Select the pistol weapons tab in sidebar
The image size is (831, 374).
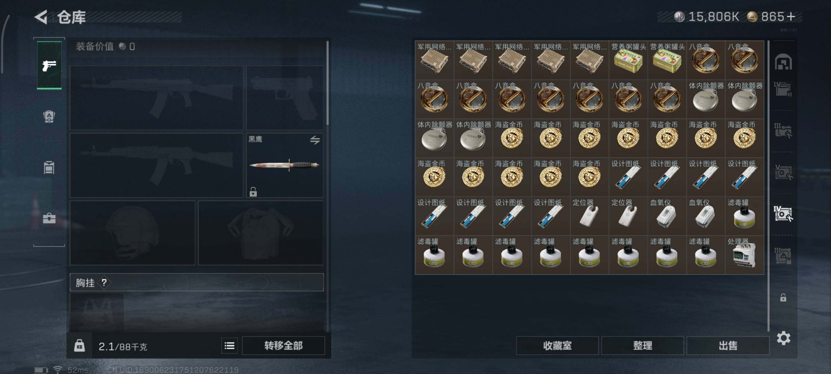click(49, 65)
